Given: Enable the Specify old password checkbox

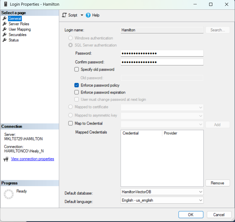Looking at the screenshot, I should [77, 69].
